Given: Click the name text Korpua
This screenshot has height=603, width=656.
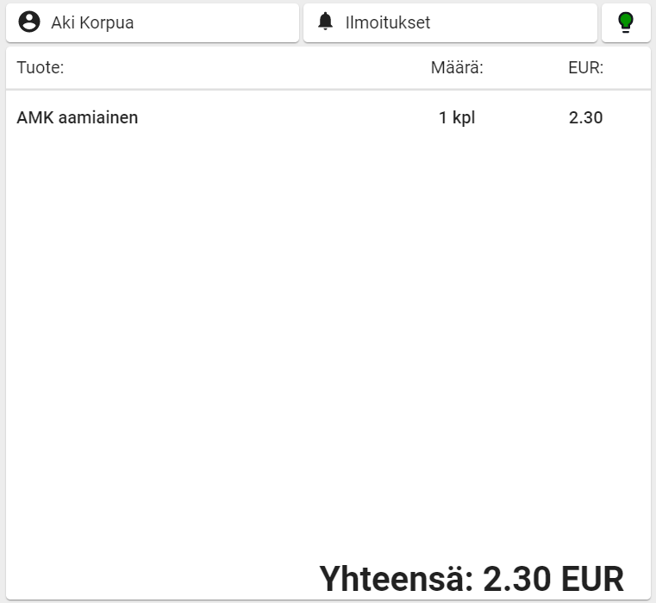Looking at the screenshot, I should point(107,22).
